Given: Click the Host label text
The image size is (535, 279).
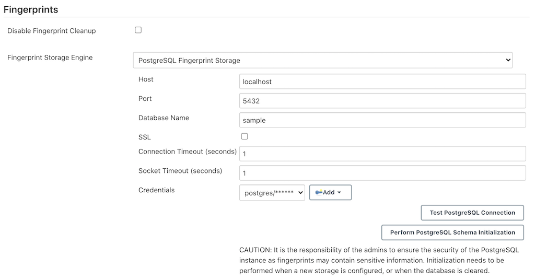Looking at the screenshot, I should click(x=146, y=79).
